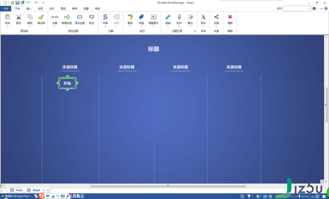
Task: Open the filter dropdown in status bar
Action: [x=252, y=196]
